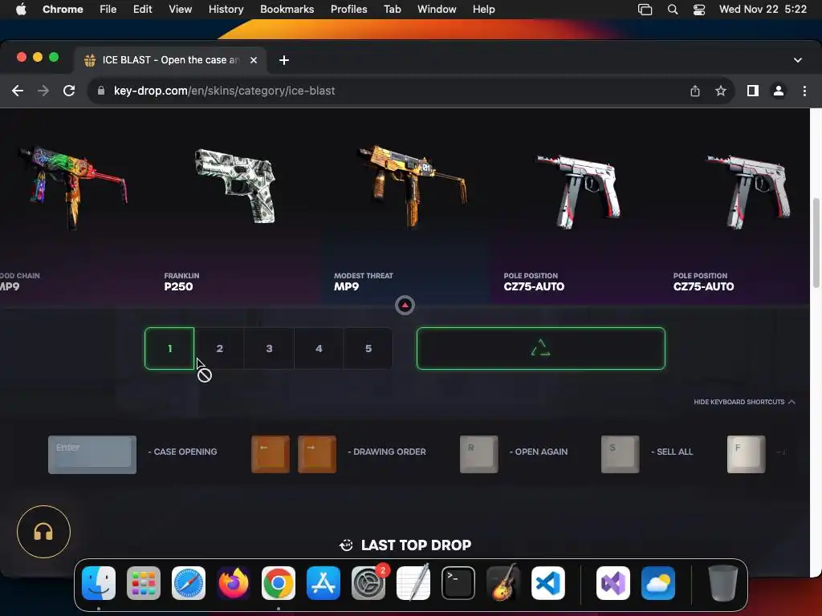Image resolution: width=822 pixels, height=616 pixels.
Task: Click the red triangle roulette marker
Action: [405, 306]
